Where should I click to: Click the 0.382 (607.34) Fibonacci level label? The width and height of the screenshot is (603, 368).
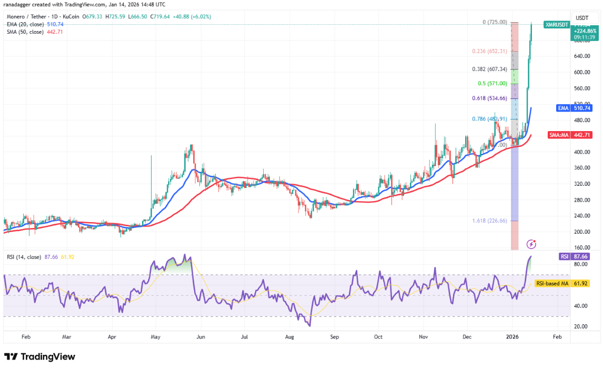pos(488,69)
